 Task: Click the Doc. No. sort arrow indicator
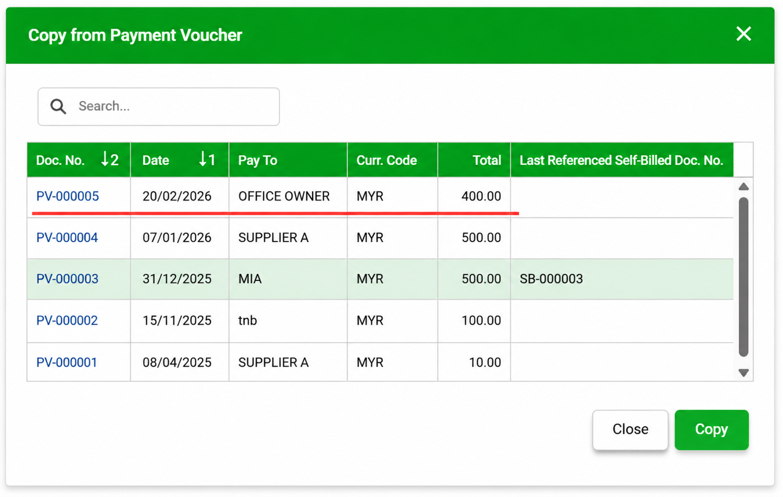[109, 160]
